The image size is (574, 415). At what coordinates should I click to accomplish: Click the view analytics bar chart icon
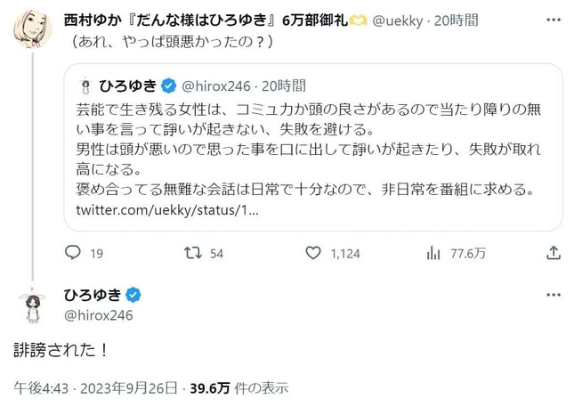click(433, 254)
